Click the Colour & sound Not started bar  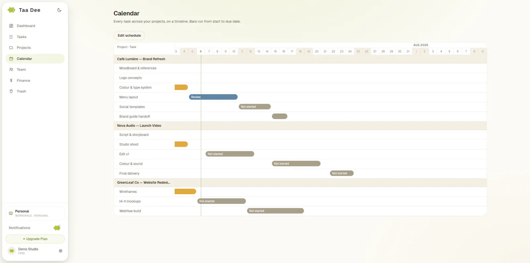[296, 164]
